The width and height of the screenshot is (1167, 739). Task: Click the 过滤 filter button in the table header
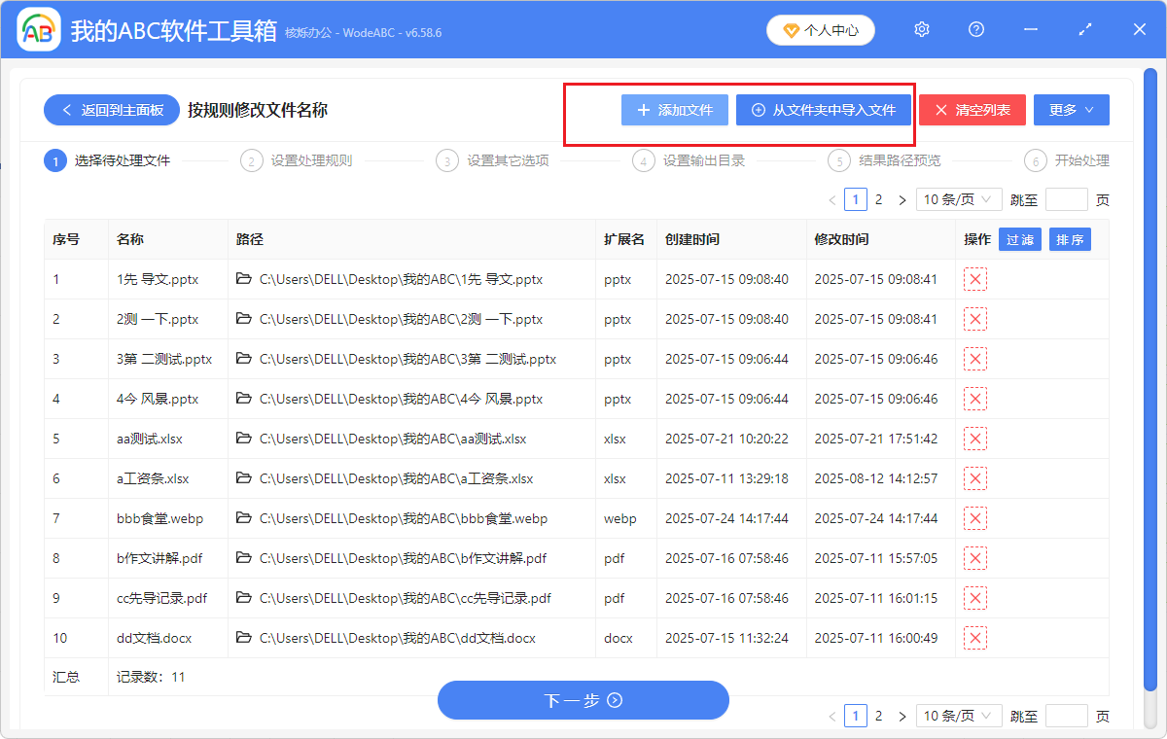coord(1019,238)
